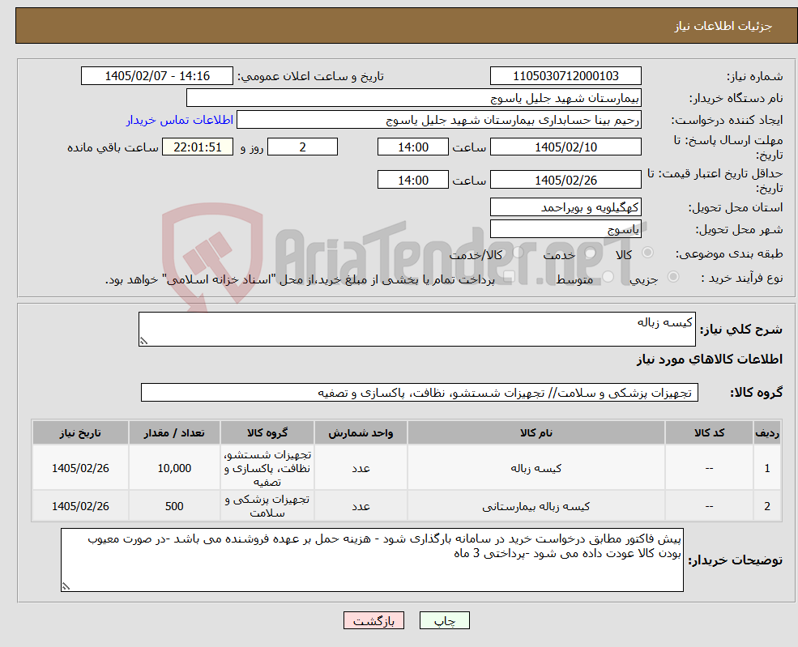
Task: Click the شماره نیاز field 1105030712000103
Action: click(x=565, y=76)
